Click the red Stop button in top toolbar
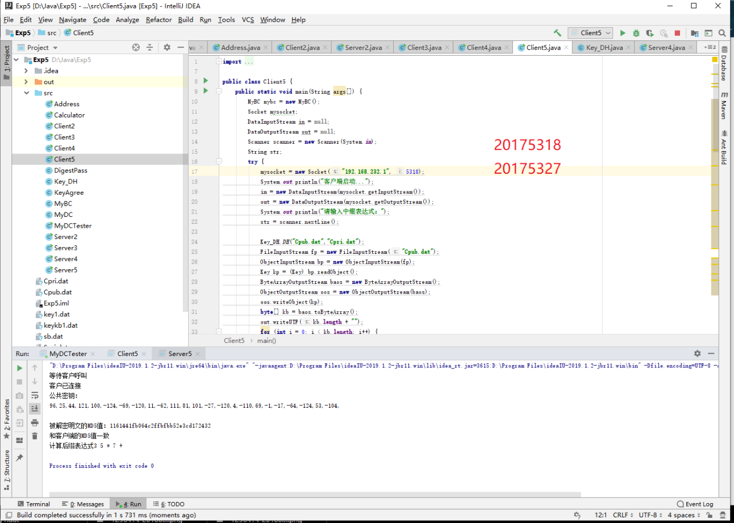Screen dimensions: 734x523 (x=677, y=33)
